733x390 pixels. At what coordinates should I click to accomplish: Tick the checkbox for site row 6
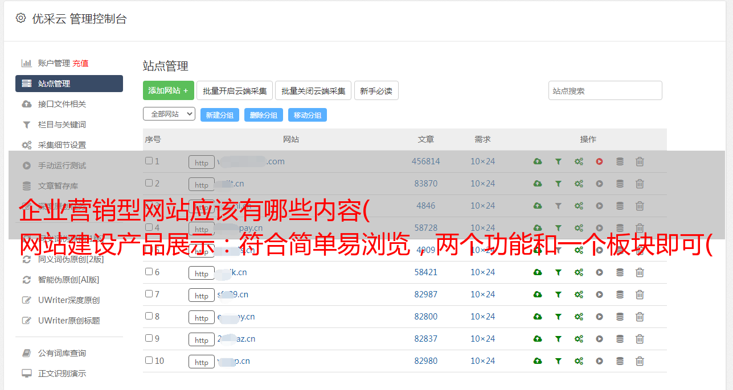point(149,272)
